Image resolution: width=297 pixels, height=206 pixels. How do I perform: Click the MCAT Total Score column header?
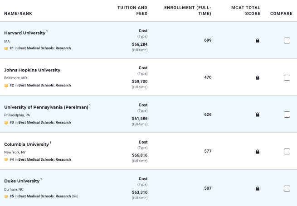click(245, 10)
